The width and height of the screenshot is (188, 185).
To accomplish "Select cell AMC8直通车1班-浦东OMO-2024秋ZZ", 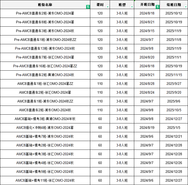I will [45, 101].
